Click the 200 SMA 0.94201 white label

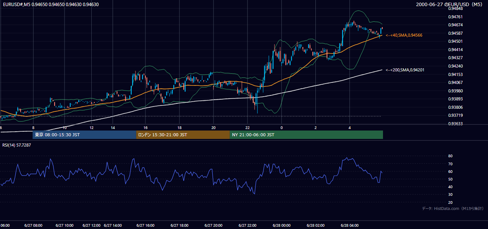coord(405,70)
